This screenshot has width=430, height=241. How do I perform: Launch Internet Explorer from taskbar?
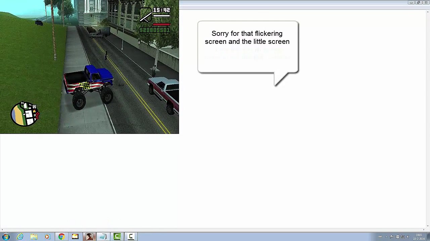[x=20, y=237]
